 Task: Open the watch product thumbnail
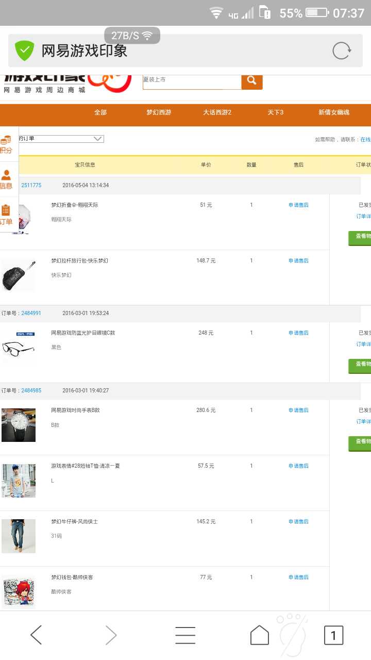(x=19, y=425)
